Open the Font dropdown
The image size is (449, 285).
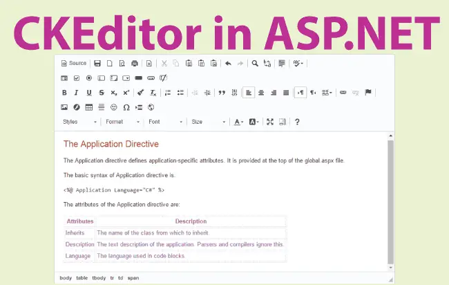pyautogui.click(x=166, y=122)
